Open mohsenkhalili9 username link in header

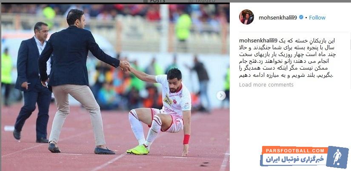pyautogui.click(x=278, y=18)
